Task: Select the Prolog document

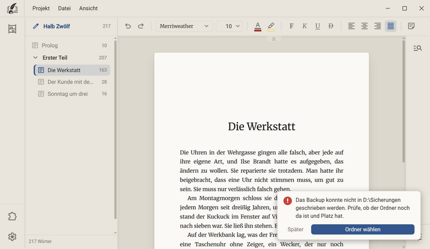Action: pos(70,46)
